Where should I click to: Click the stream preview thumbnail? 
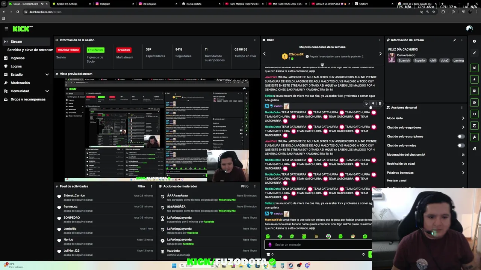click(x=157, y=130)
